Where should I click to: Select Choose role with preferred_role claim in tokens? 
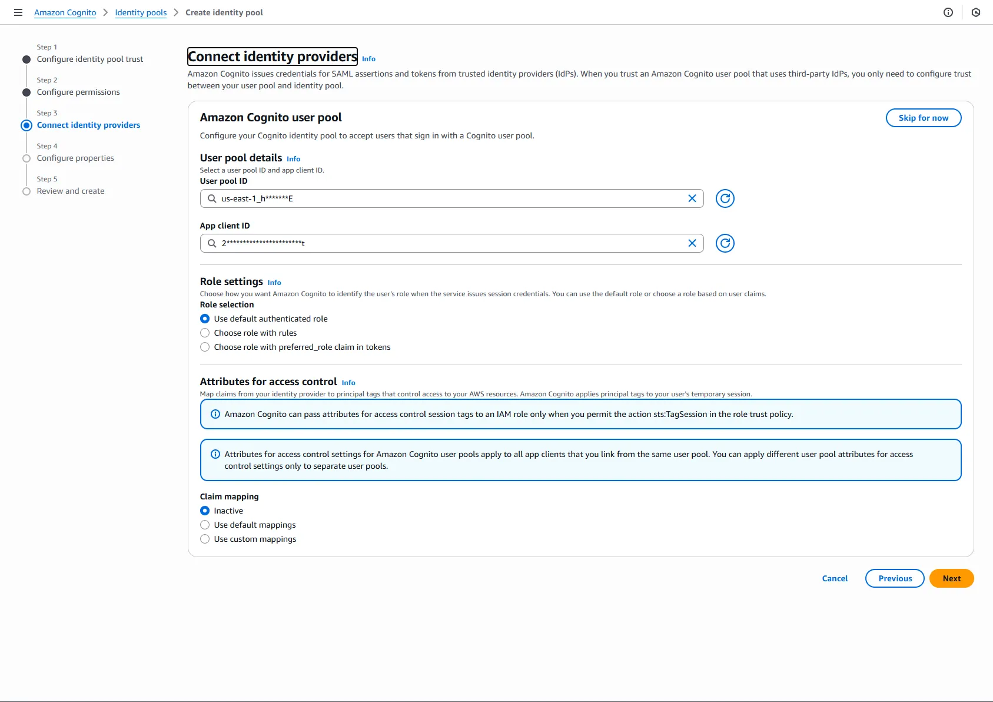(205, 347)
